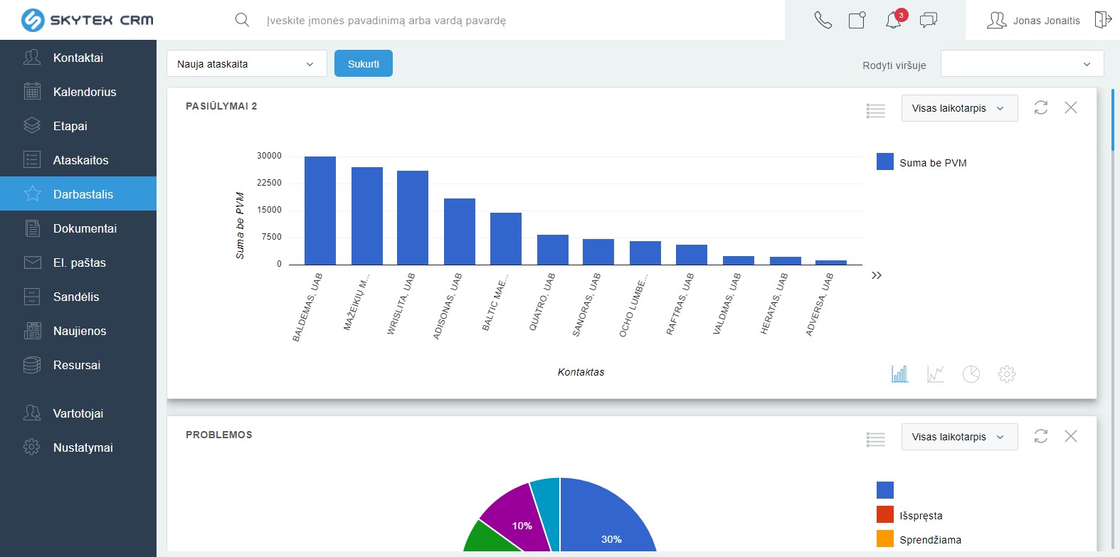The width and height of the screenshot is (1120, 557).
Task: Change Problemos Visas laikotarpis period
Action: tap(959, 437)
